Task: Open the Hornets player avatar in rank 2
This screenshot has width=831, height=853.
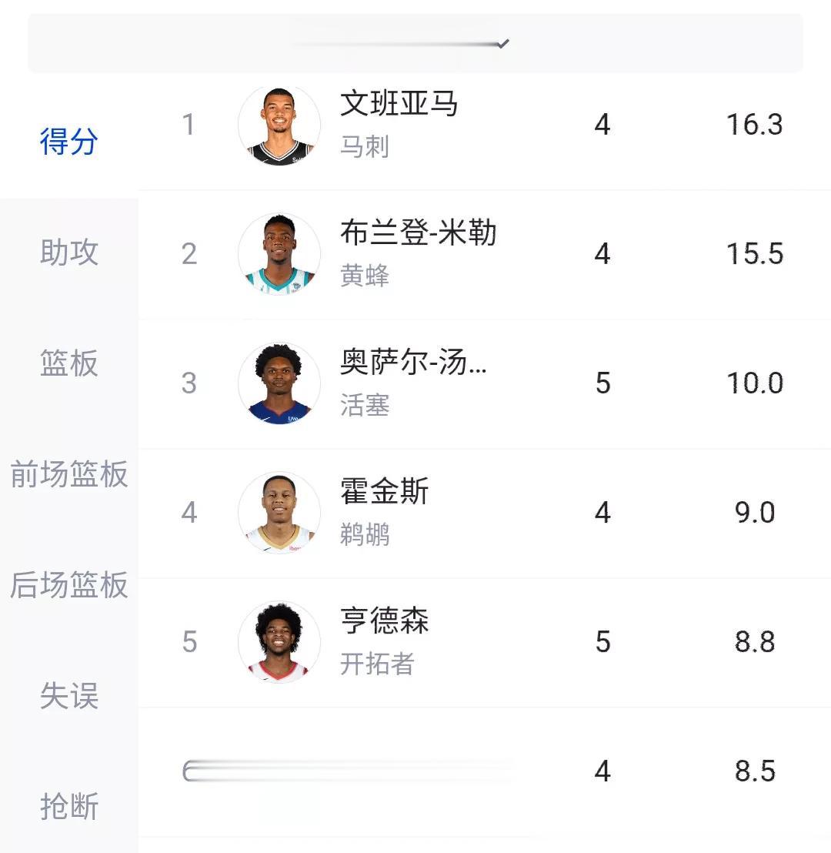Action: click(279, 254)
